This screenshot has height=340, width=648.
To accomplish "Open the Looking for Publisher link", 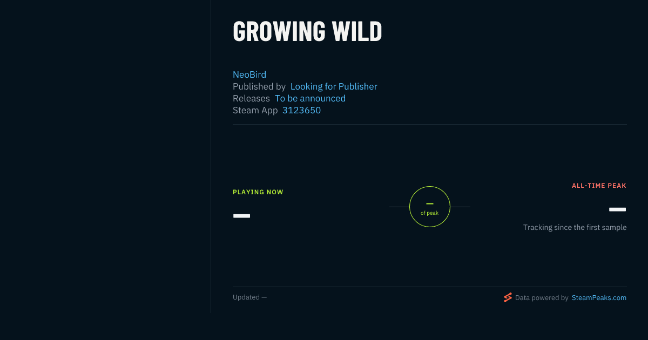I will [x=334, y=86].
